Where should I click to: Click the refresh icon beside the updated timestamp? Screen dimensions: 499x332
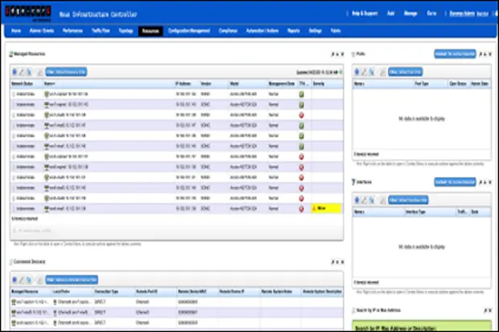pos(340,72)
